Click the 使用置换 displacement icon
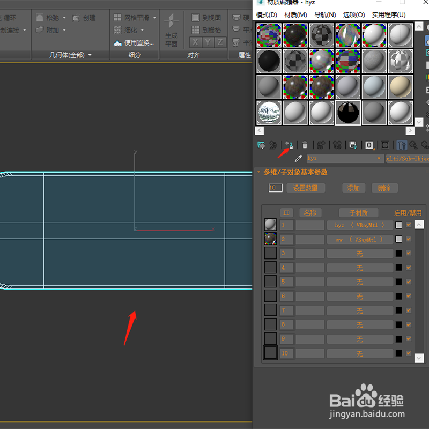The image size is (429, 429). (x=117, y=43)
